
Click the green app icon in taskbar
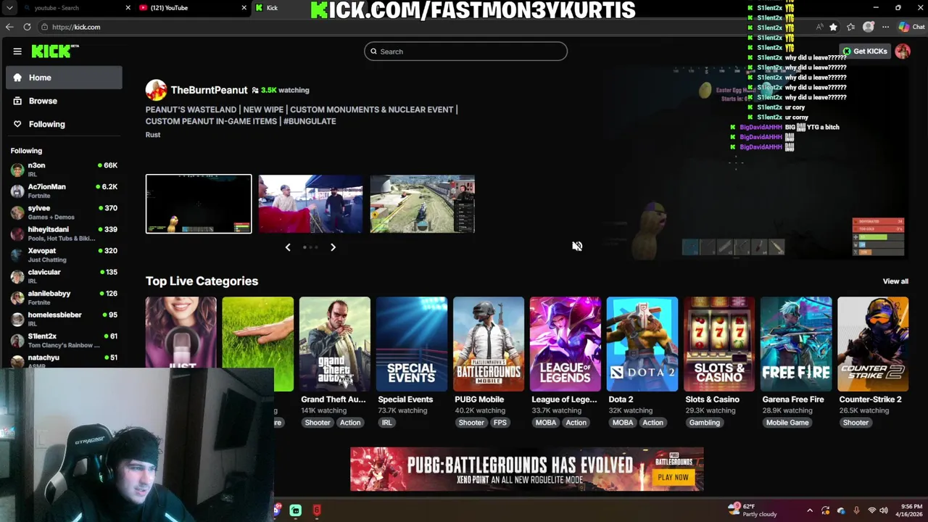point(296,510)
